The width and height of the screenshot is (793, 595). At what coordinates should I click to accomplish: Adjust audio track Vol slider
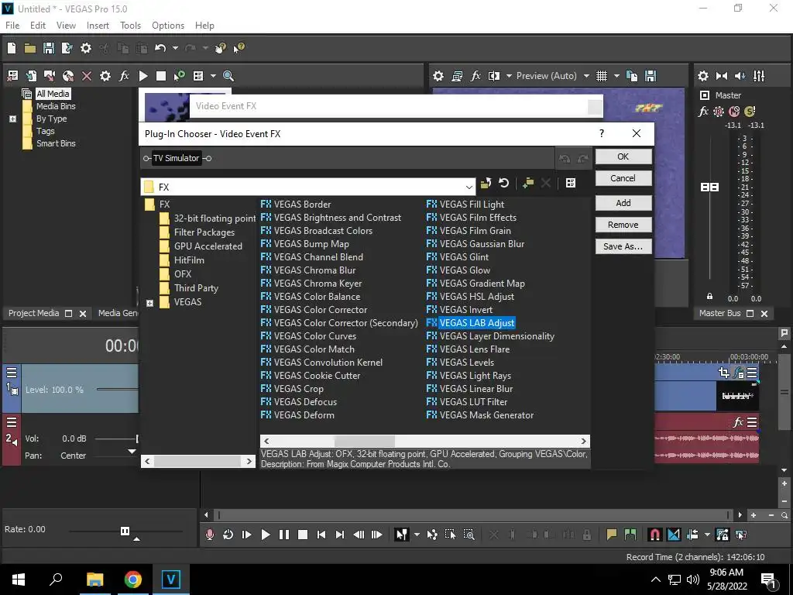(137, 439)
